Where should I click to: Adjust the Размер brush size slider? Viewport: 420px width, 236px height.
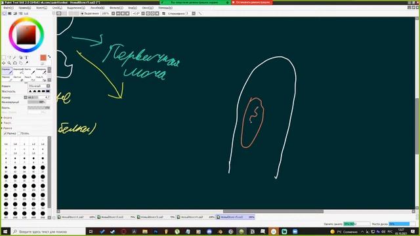(x=39, y=98)
